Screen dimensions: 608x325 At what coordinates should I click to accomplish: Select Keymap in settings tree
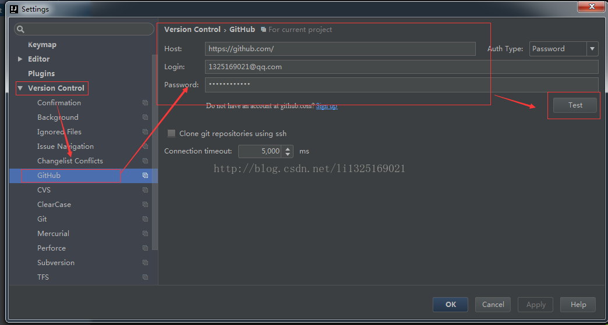[x=43, y=45]
